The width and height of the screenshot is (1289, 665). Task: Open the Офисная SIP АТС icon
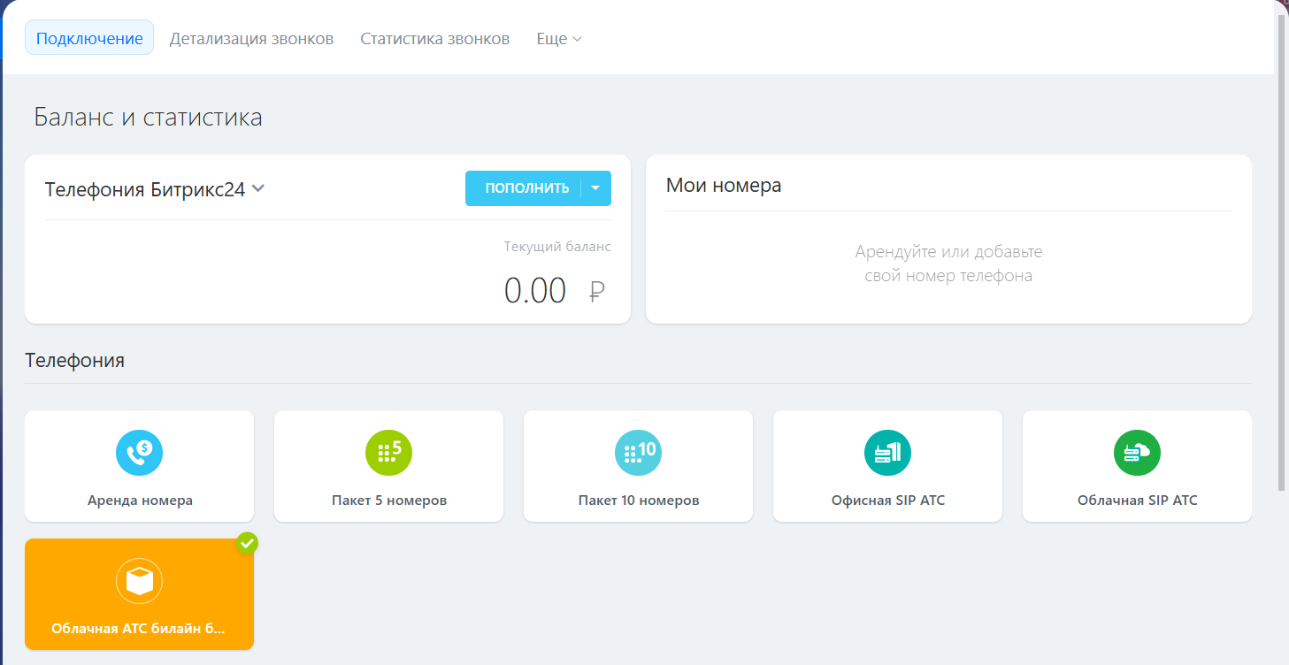coord(888,454)
